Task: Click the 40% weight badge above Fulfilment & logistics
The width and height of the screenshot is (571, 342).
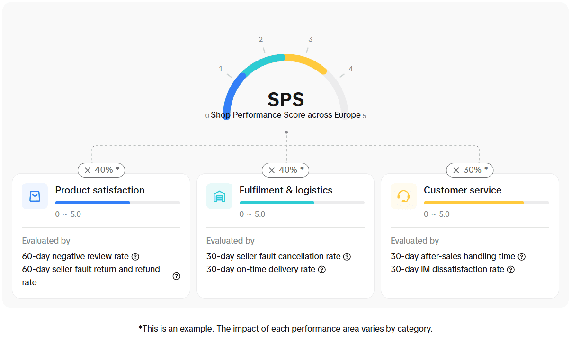Action: point(285,170)
